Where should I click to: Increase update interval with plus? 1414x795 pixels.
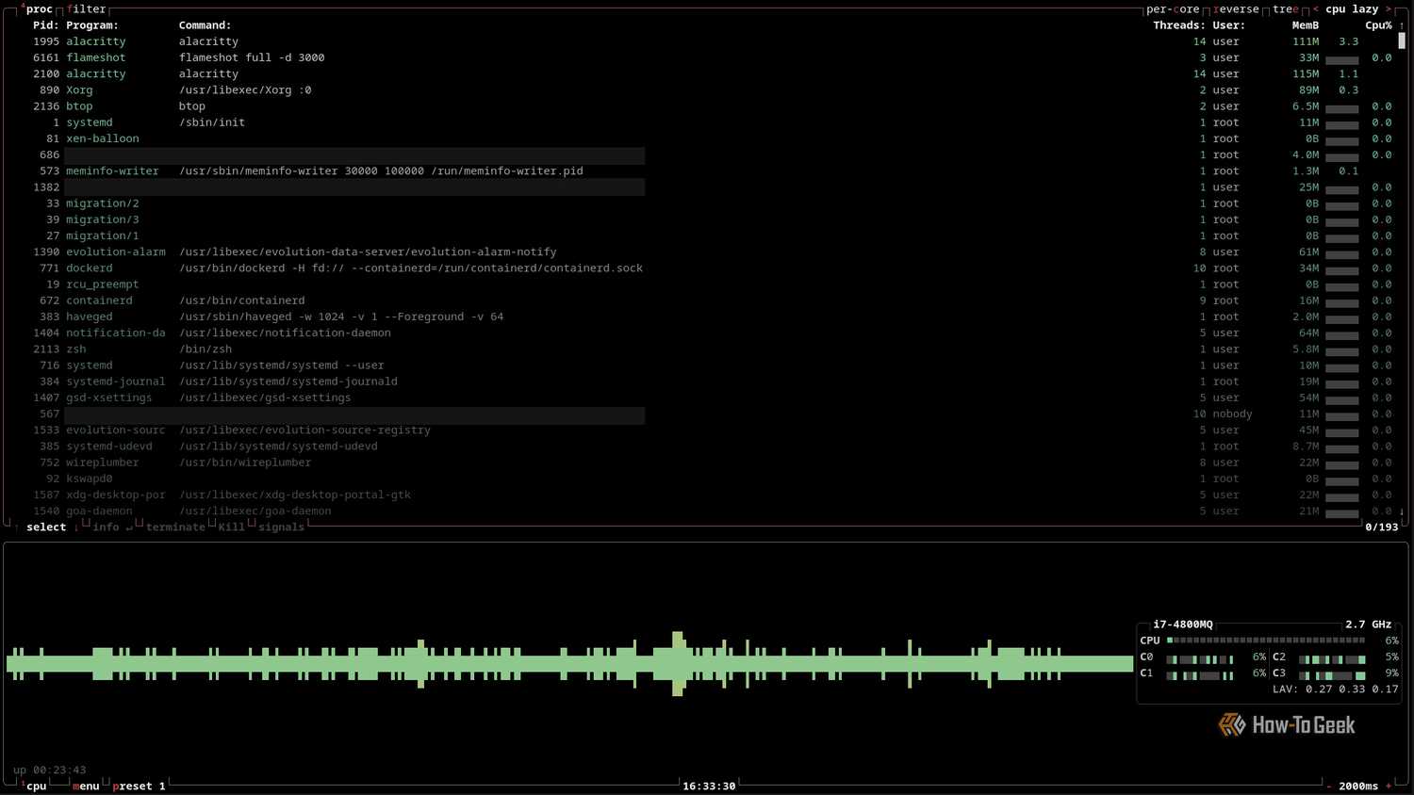pos(1389,787)
